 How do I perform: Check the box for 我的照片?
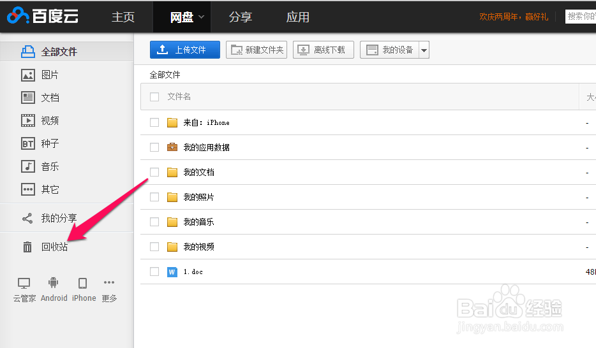point(154,197)
